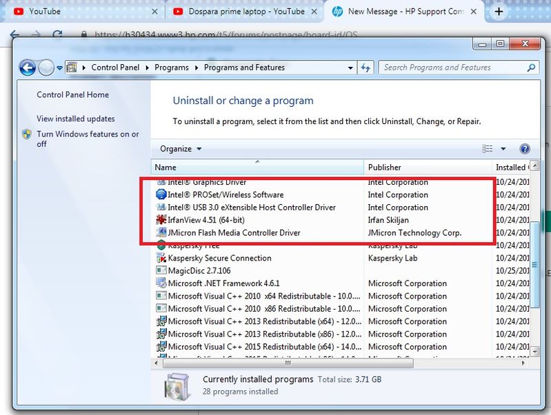Image resolution: width=551 pixels, height=415 pixels.
Task: Open the view options dropdown arrow
Action: 503,149
